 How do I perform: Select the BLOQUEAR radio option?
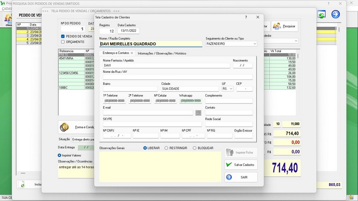tap(195, 148)
